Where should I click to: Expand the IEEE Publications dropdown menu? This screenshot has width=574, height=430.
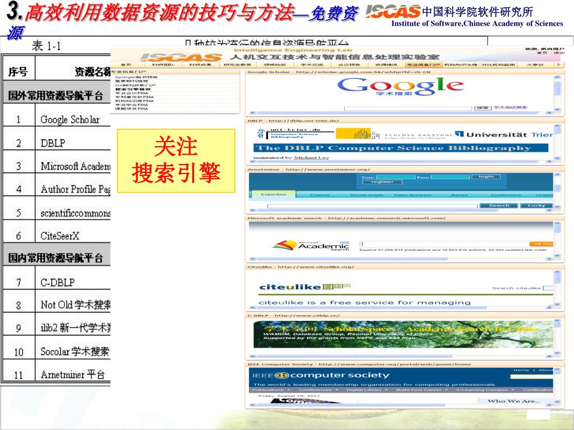point(271,390)
